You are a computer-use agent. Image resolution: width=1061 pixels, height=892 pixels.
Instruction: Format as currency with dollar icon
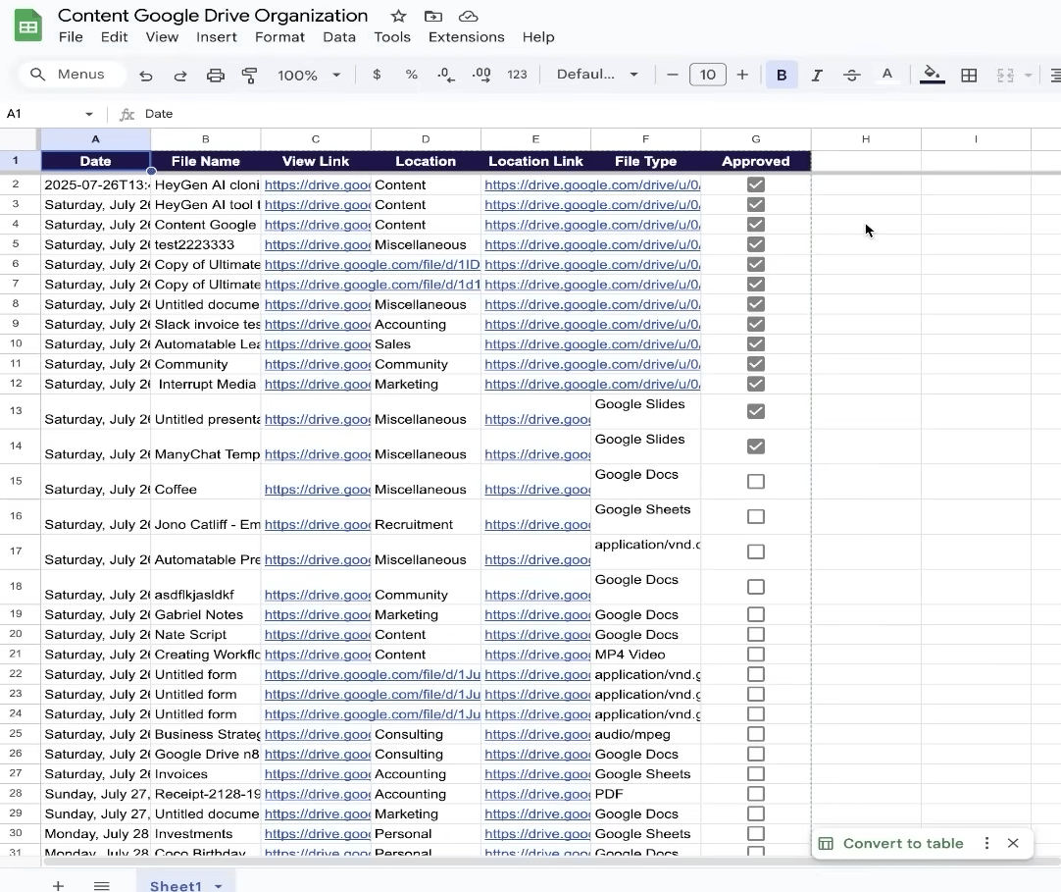coord(377,75)
